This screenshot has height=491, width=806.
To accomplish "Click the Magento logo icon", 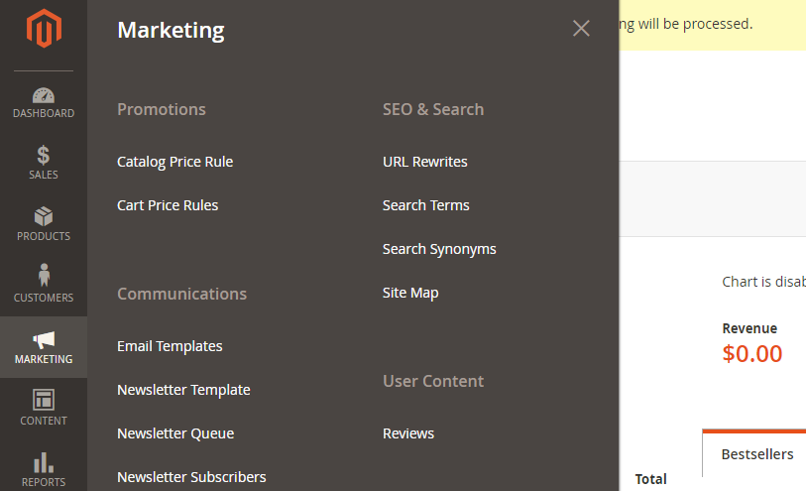I will 44,29.
